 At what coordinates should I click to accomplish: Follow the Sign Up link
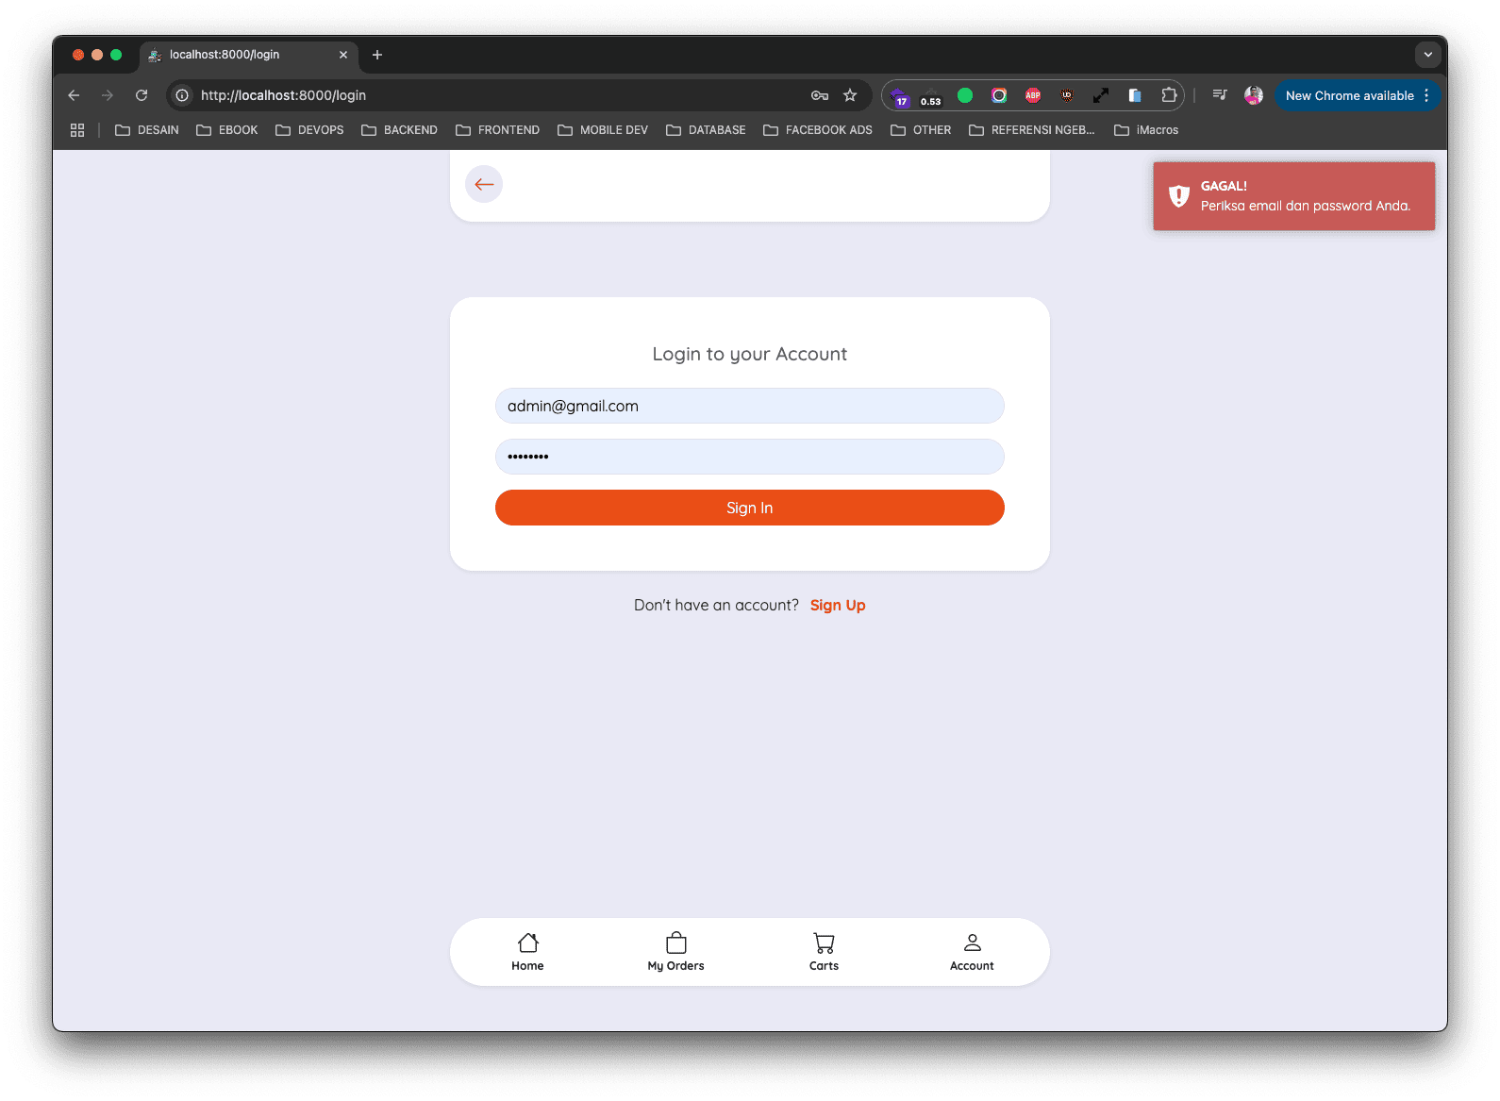click(837, 606)
